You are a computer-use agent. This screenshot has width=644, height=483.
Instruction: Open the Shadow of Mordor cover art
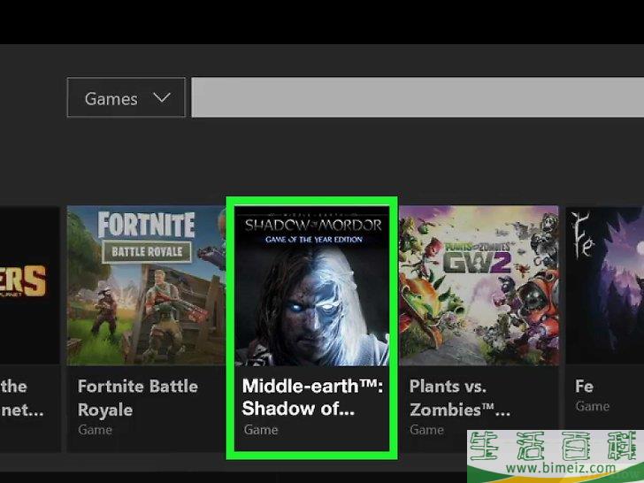[311, 286]
